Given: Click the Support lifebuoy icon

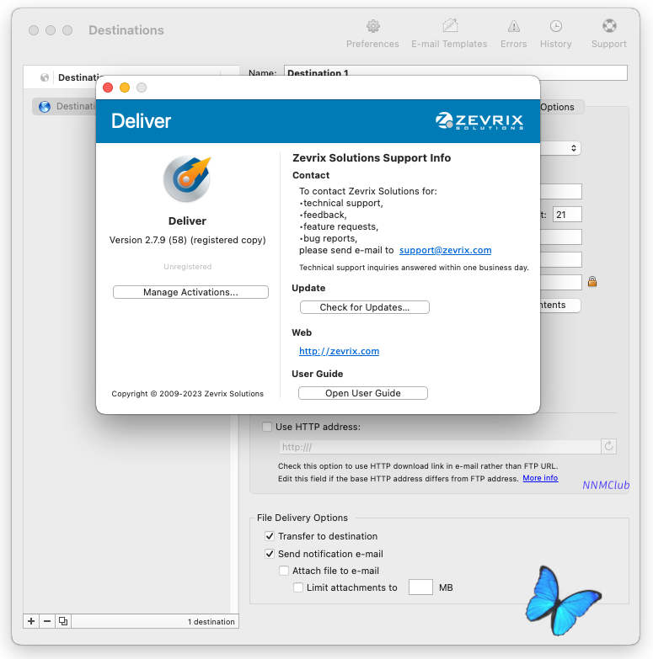Looking at the screenshot, I should 609,26.
